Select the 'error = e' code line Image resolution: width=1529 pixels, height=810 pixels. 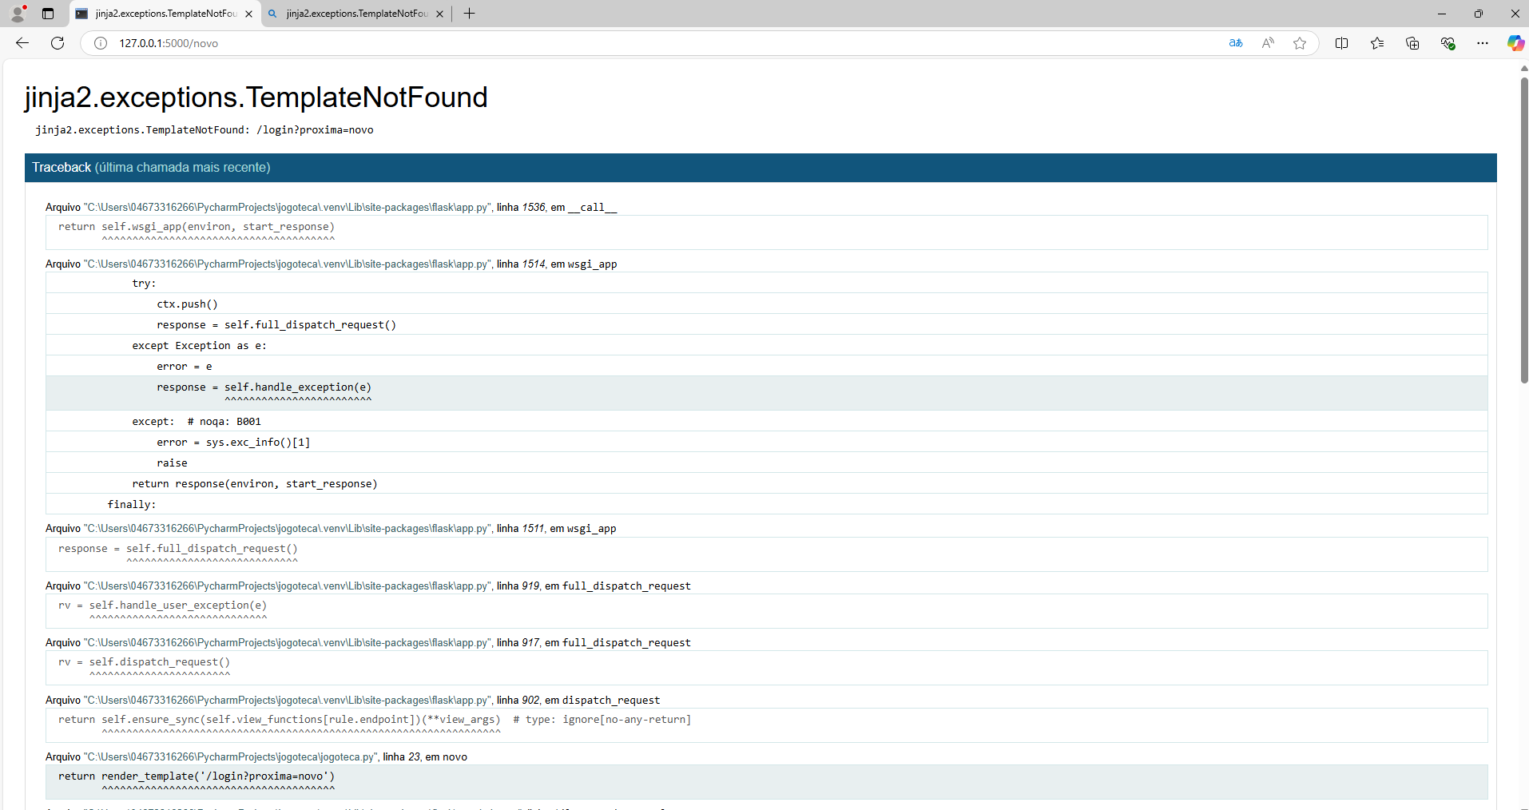coord(767,366)
